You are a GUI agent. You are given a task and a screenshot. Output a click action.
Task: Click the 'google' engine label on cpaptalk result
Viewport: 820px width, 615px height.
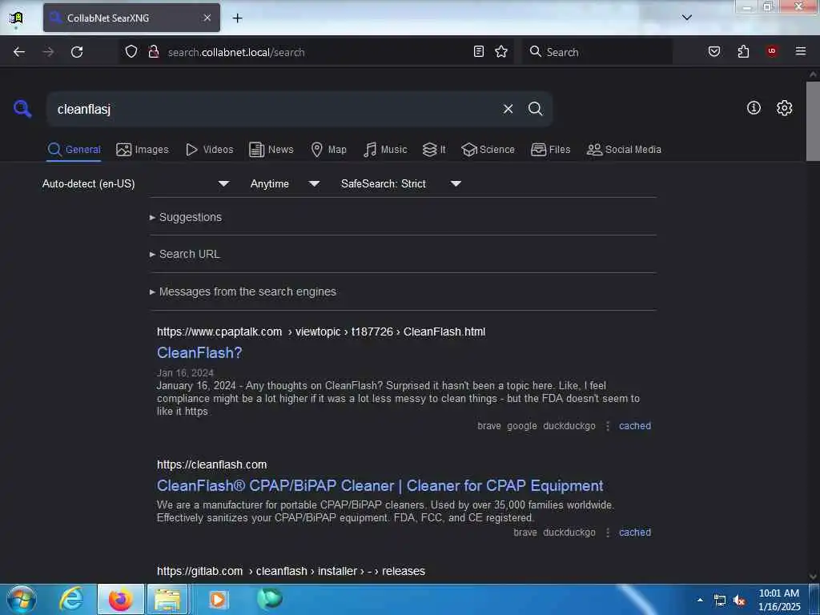tap(522, 426)
